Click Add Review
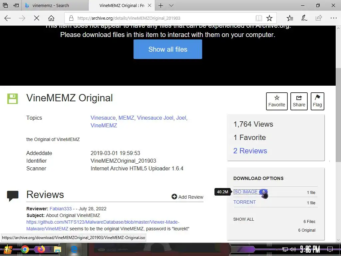341x256 pixels. pyautogui.click(x=187, y=197)
